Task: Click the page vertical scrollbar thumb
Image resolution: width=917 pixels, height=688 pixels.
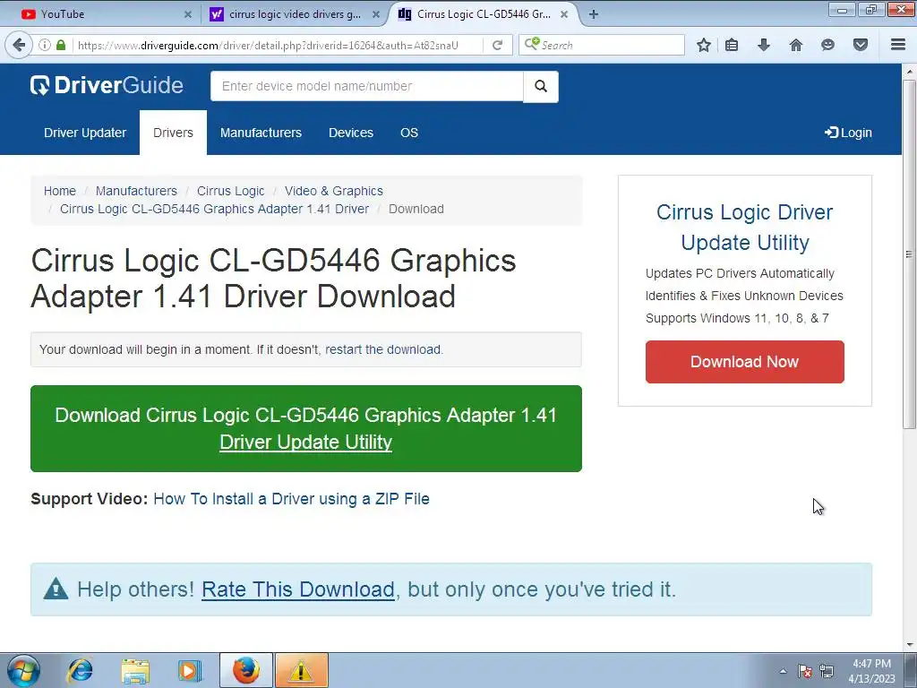Action: click(909, 254)
